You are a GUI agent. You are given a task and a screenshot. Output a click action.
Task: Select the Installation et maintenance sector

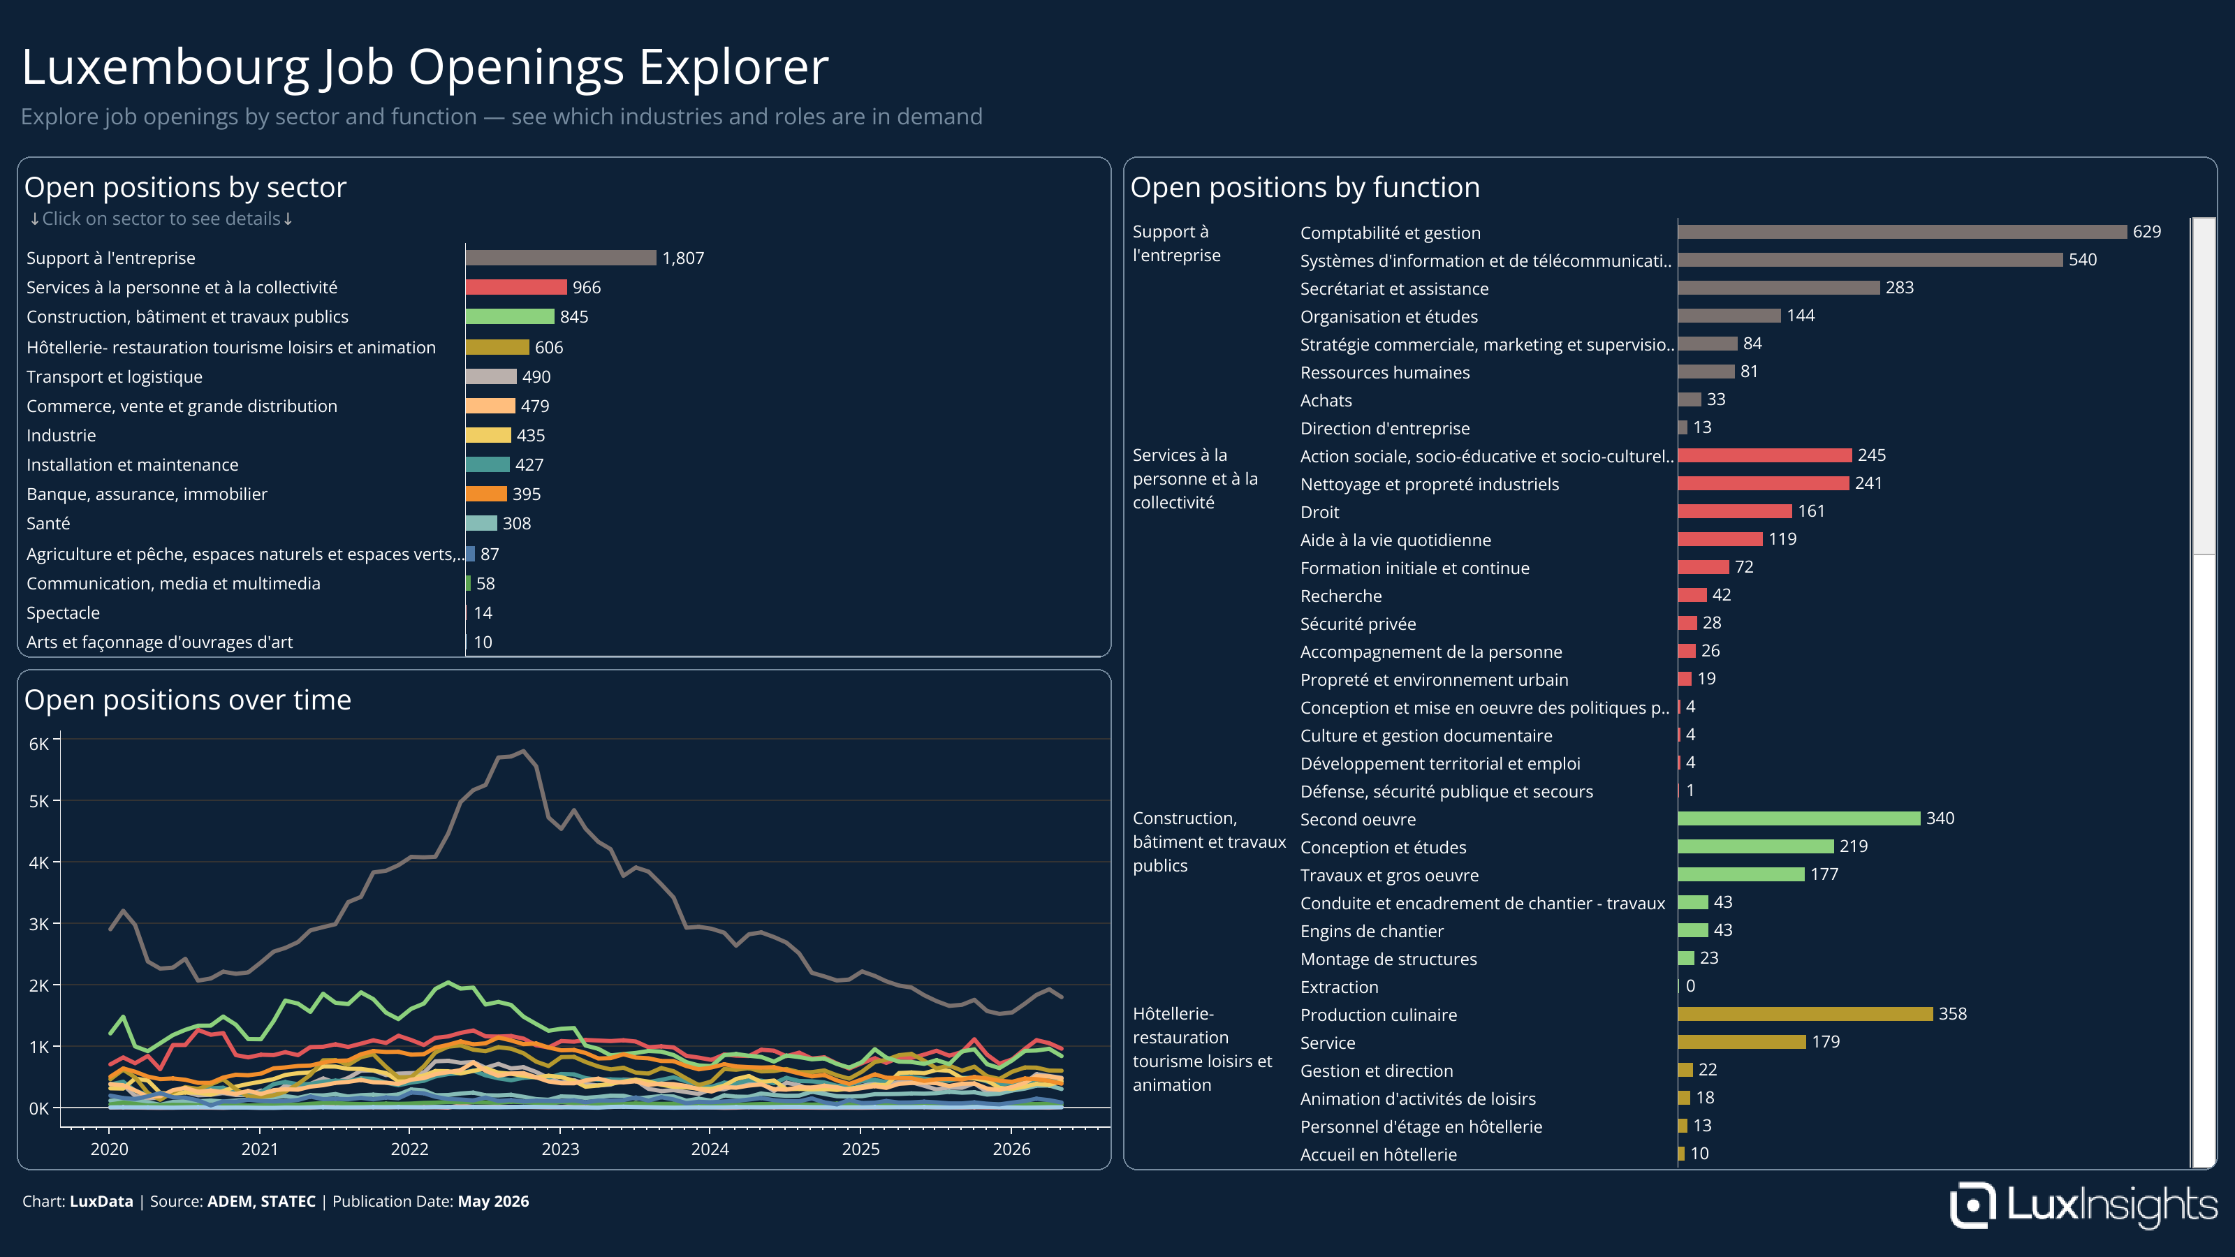pyautogui.click(x=132, y=465)
